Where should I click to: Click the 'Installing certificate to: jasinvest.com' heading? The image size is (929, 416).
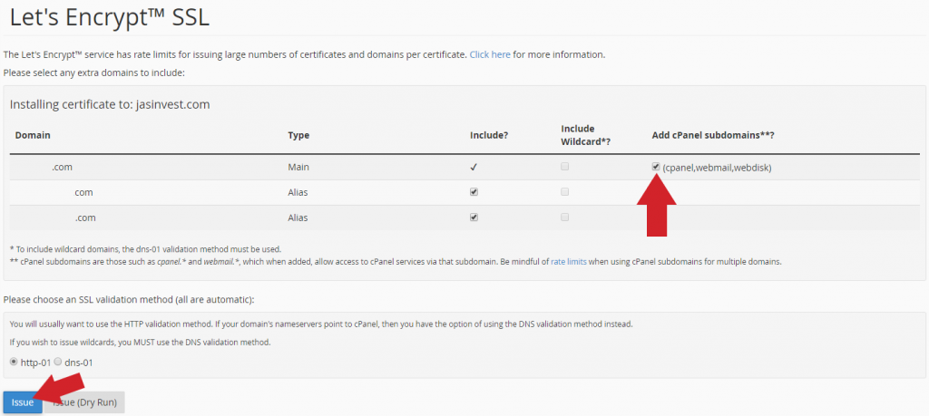pyautogui.click(x=110, y=105)
